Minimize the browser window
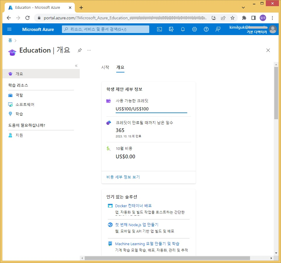 click(x=254, y=4)
